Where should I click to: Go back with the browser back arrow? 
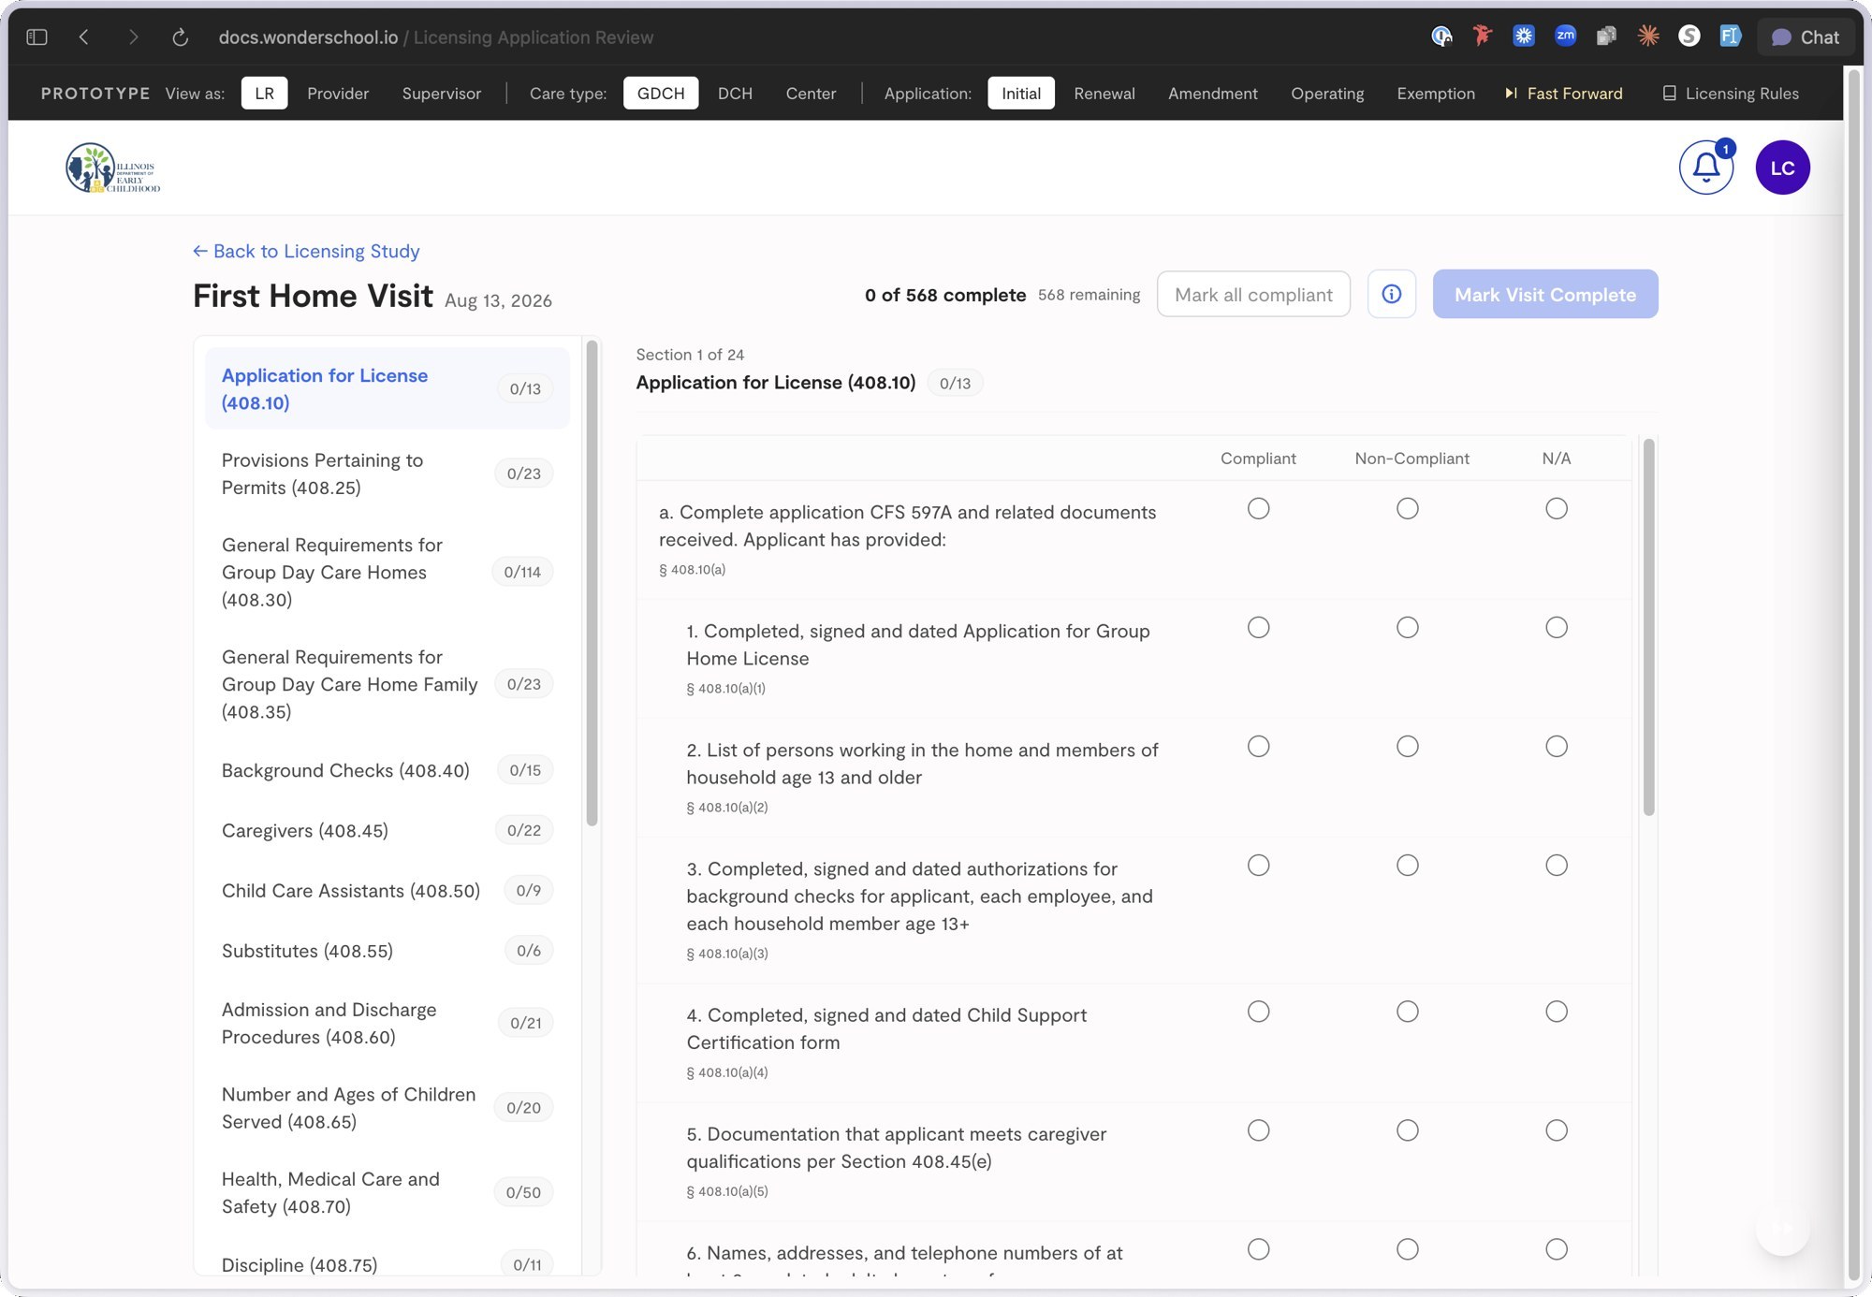(x=84, y=37)
